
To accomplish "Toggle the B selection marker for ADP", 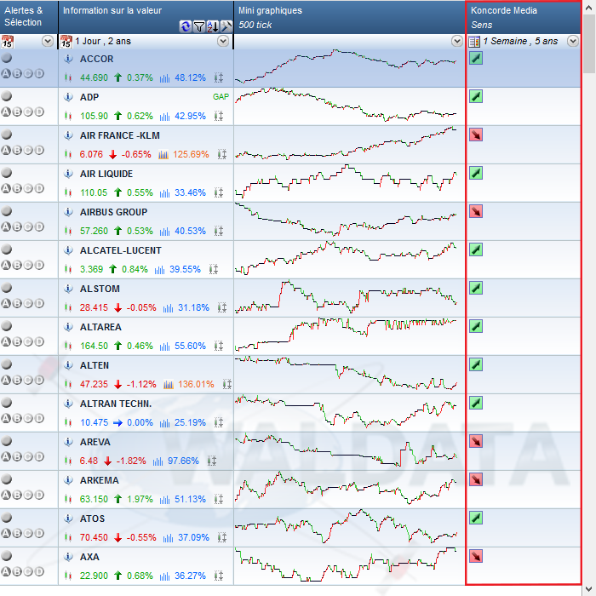I will (17, 112).
